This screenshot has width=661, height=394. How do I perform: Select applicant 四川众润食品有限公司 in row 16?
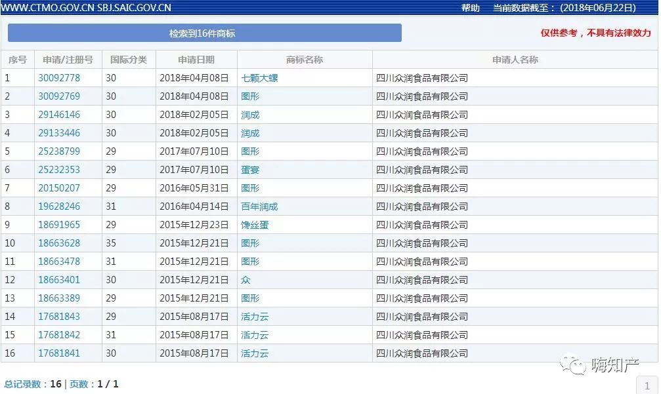point(422,353)
